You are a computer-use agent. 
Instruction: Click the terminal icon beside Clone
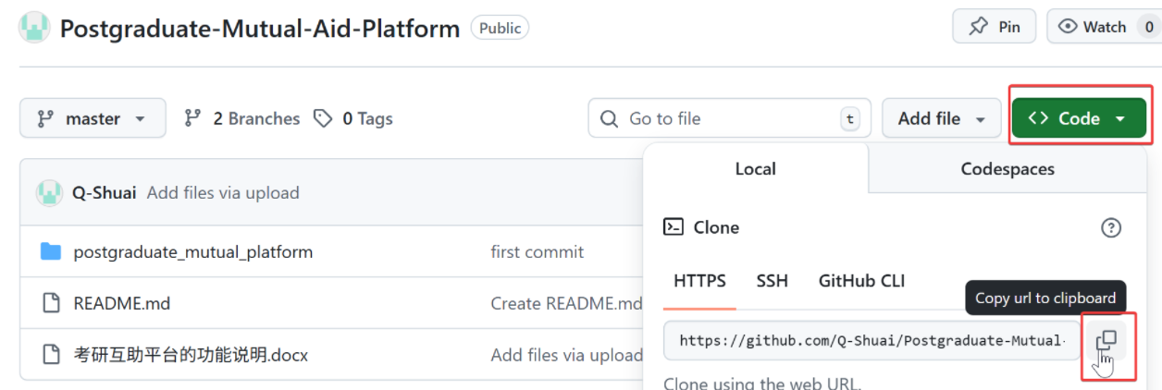[674, 227]
